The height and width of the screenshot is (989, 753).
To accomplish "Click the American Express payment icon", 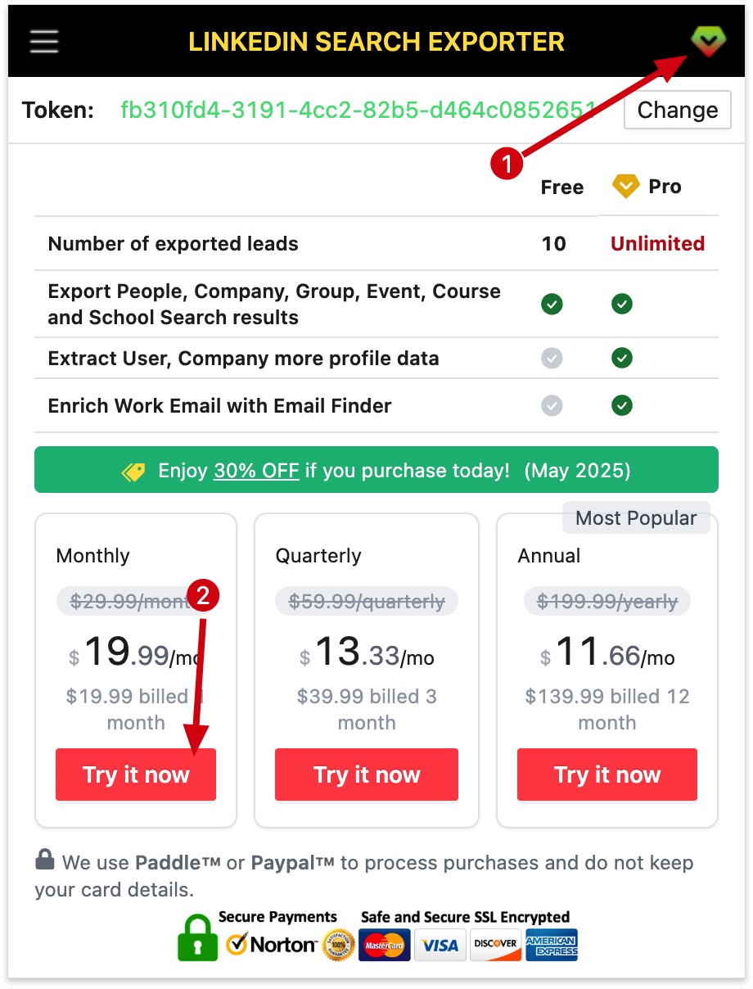I will 551,946.
